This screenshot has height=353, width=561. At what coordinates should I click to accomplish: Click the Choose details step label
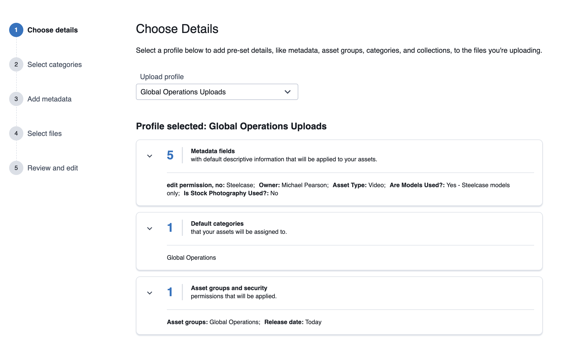coord(52,30)
